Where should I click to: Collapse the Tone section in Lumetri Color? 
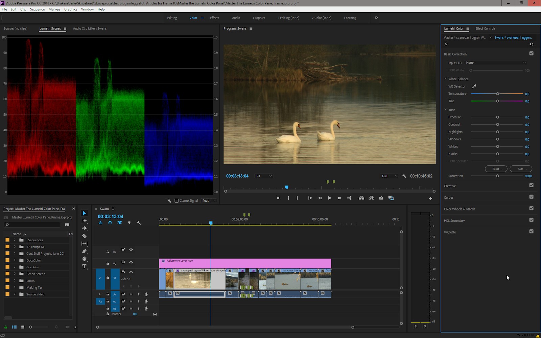446,110
